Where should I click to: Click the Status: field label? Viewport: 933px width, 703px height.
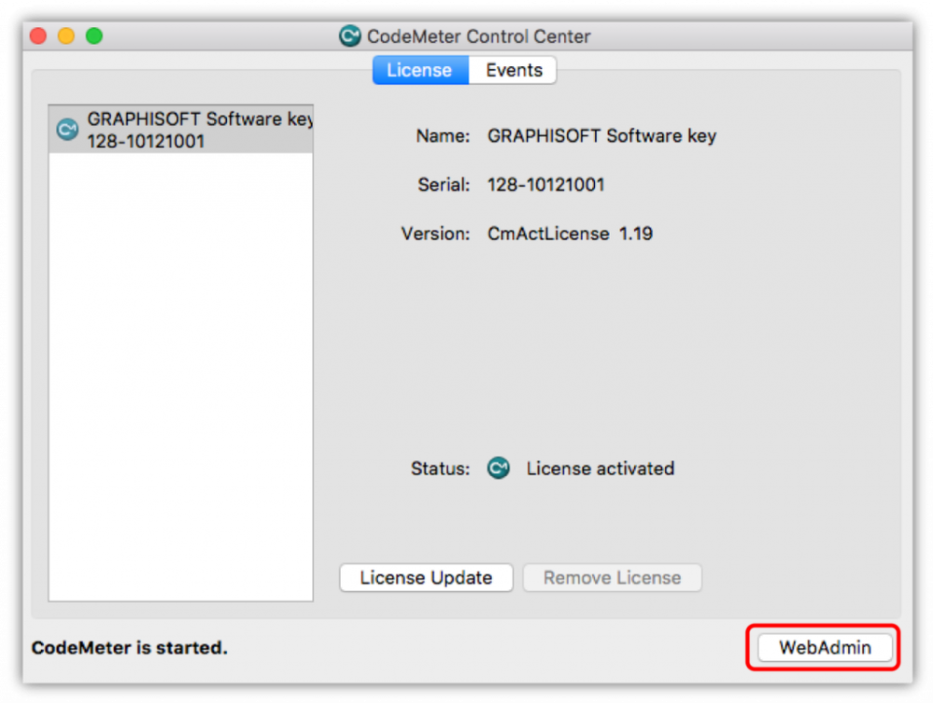[x=440, y=468]
